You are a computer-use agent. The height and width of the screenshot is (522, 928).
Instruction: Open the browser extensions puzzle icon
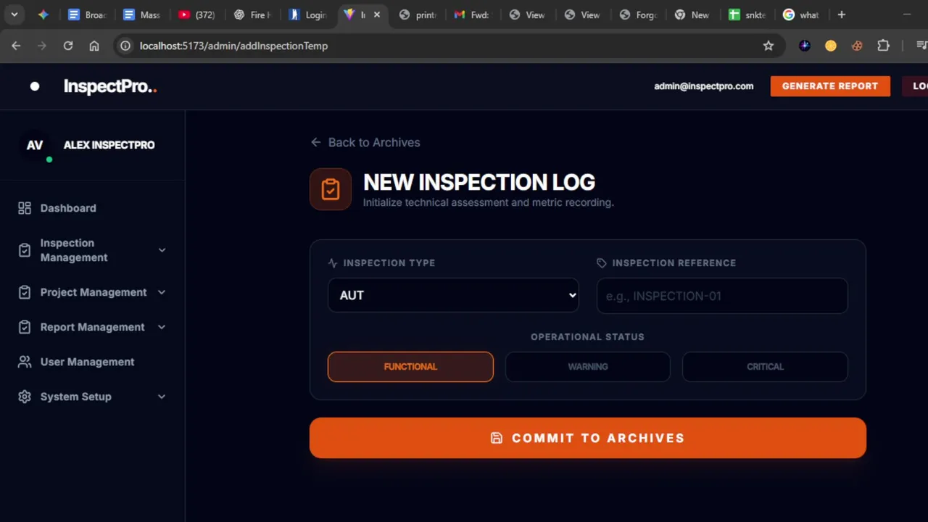pos(883,46)
